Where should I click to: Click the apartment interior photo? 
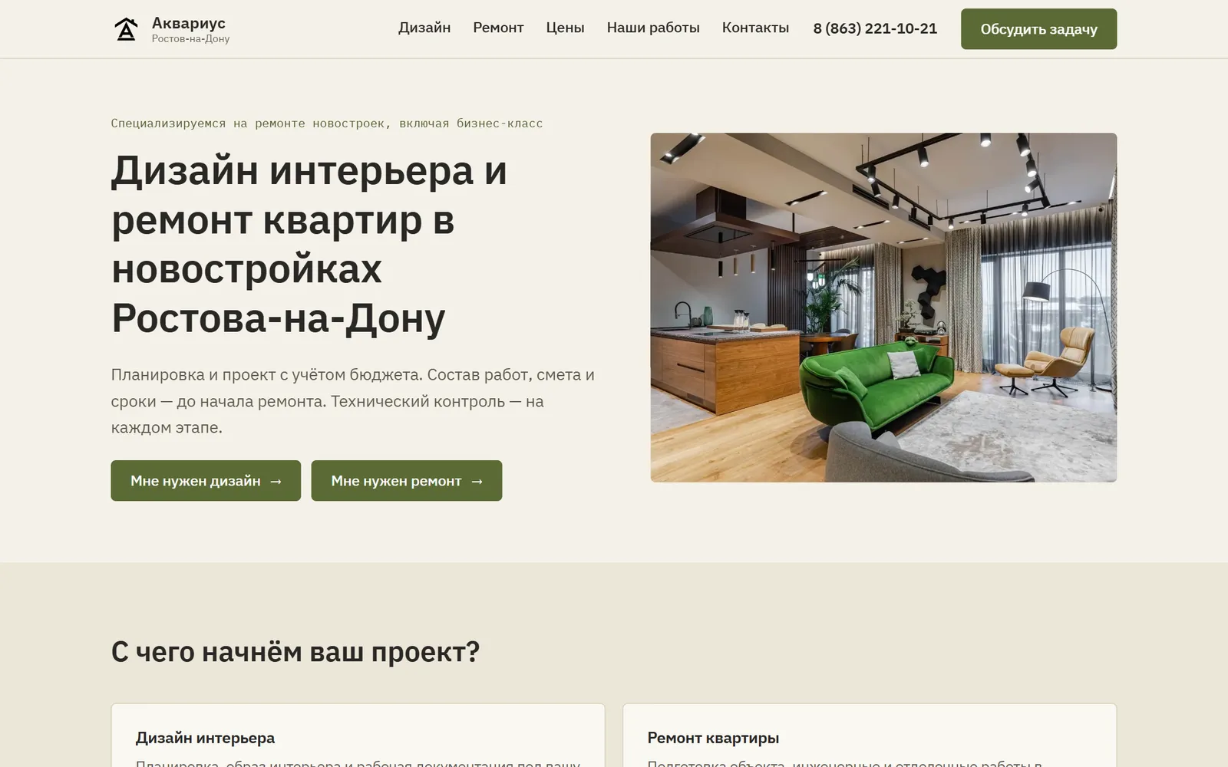(x=883, y=308)
